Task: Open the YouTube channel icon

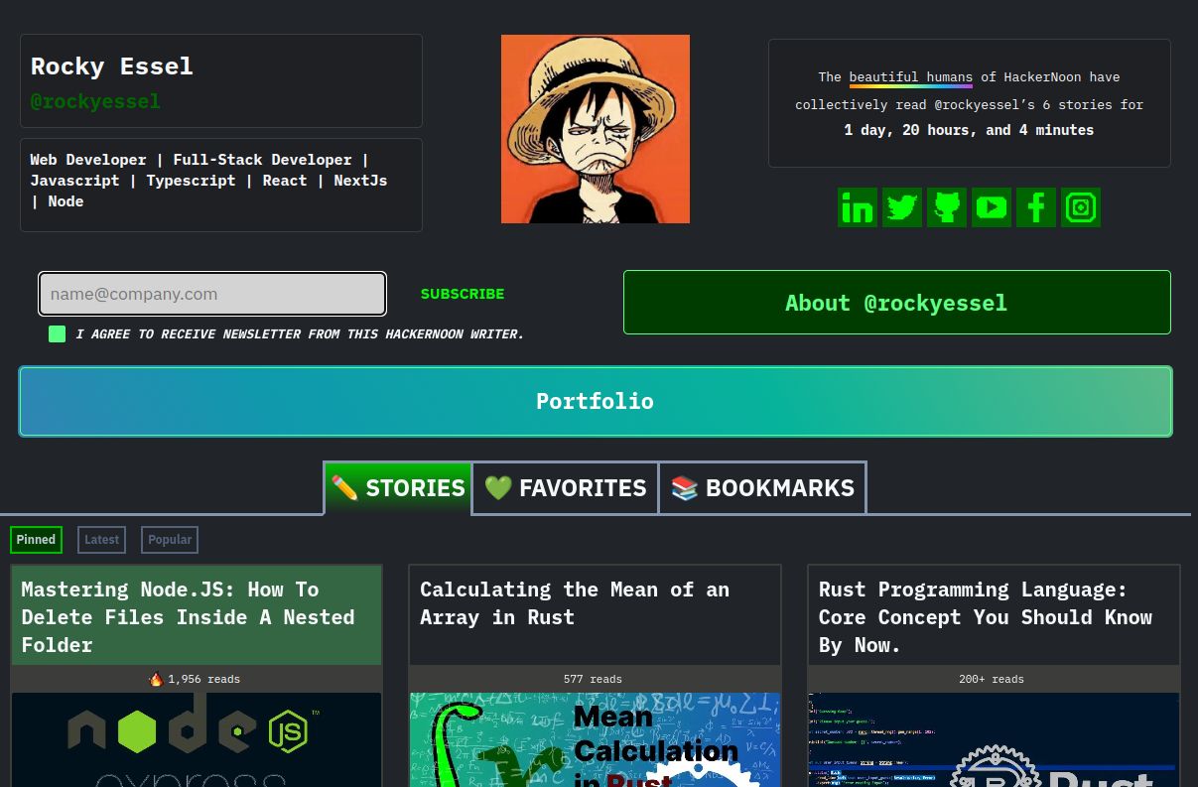Action: [991, 207]
